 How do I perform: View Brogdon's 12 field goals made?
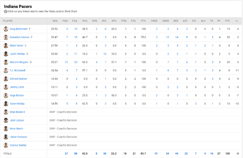pos(66,62)
